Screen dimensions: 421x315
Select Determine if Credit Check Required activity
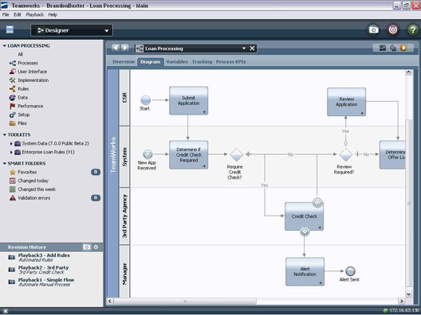point(188,155)
